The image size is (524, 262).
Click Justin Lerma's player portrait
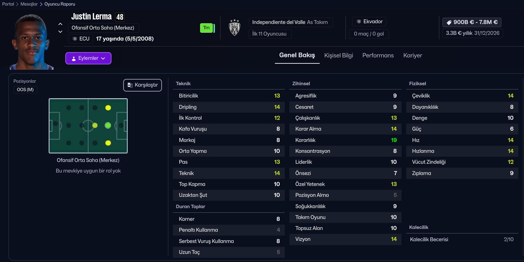[32, 42]
